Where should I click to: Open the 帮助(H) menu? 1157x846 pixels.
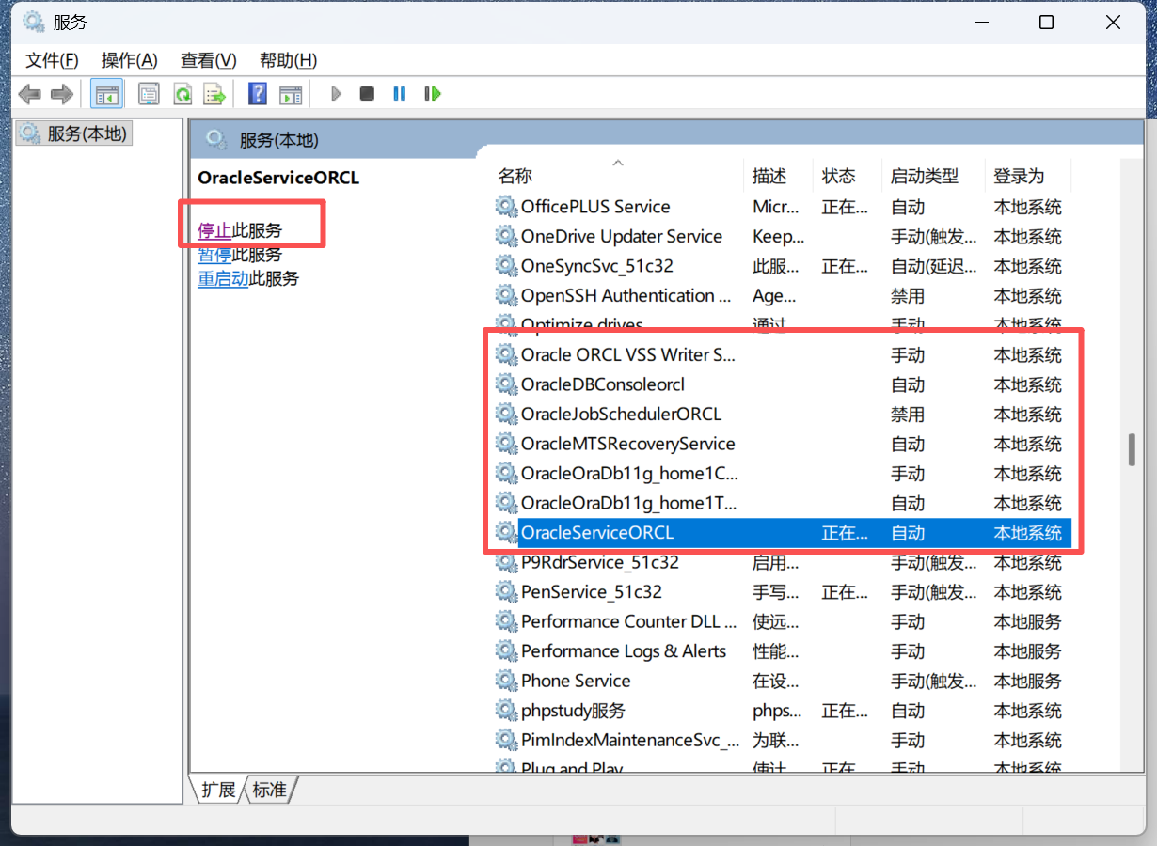tap(289, 60)
